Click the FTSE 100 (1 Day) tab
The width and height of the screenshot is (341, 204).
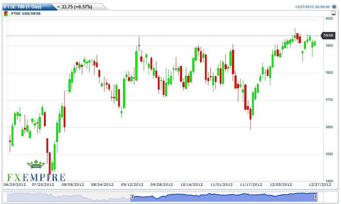point(24,7)
